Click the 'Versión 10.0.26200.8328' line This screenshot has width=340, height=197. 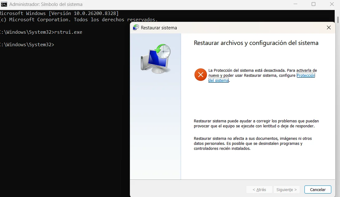point(59,13)
